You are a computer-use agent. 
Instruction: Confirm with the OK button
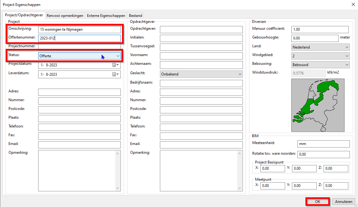coord(317,202)
